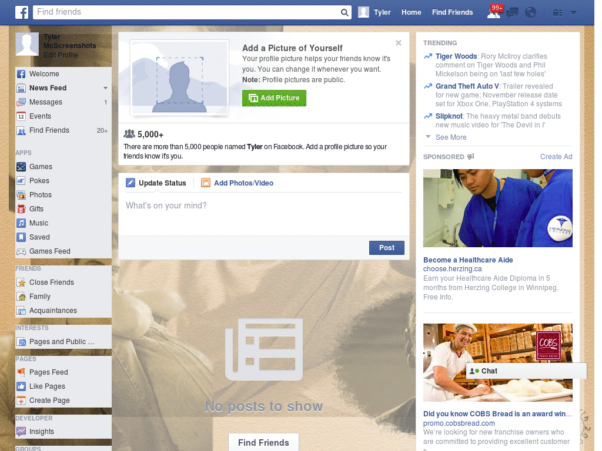Open the Chat bar
This screenshot has height=451, width=602.
526,371
